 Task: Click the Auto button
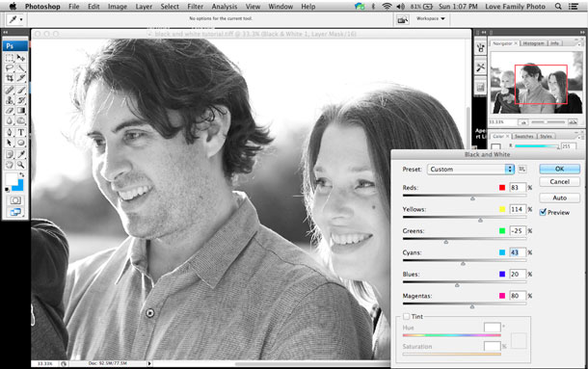coord(559,198)
